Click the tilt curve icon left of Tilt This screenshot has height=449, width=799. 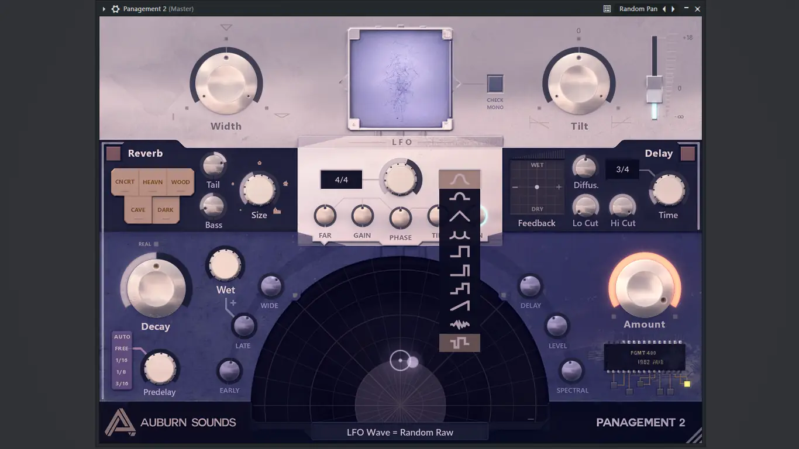click(x=539, y=122)
